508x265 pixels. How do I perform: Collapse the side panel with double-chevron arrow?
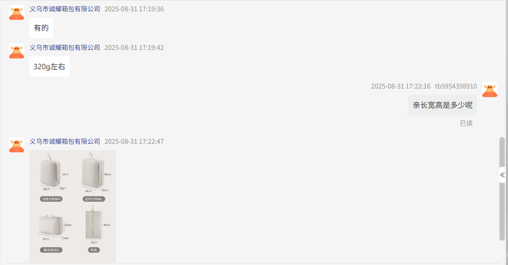click(x=502, y=175)
